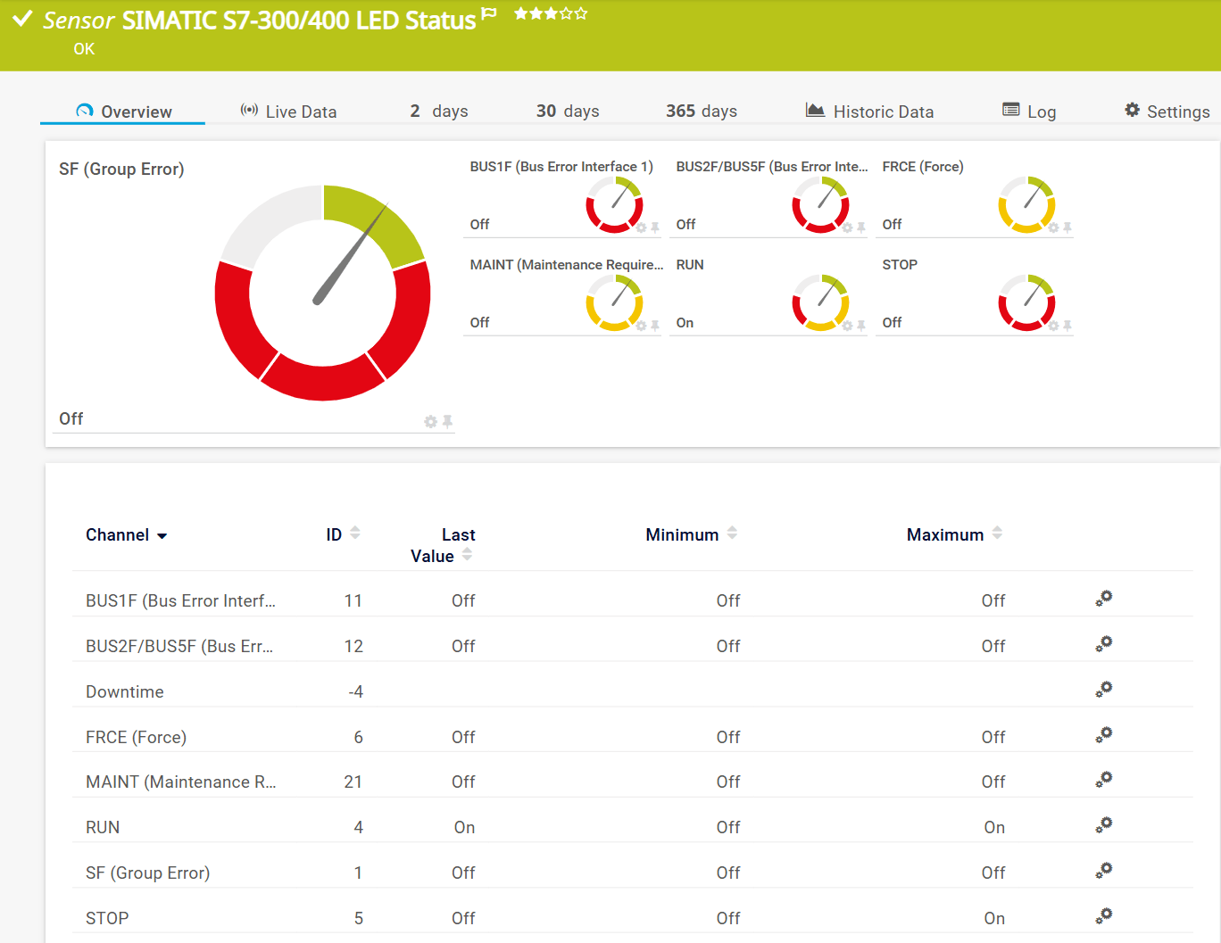Image resolution: width=1221 pixels, height=943 pixels.
Task: Open channel settings gear for RUN row
Action: 1104,825
